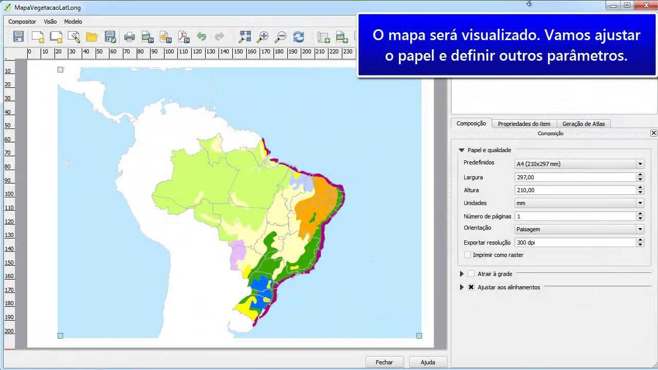Create a new composer
The height and width of the screenshot is (370, 658).
point(38,36)
